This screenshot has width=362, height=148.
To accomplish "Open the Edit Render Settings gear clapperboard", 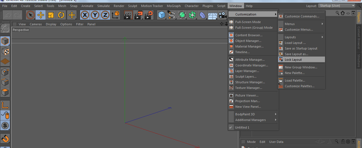I will [149, 15].
